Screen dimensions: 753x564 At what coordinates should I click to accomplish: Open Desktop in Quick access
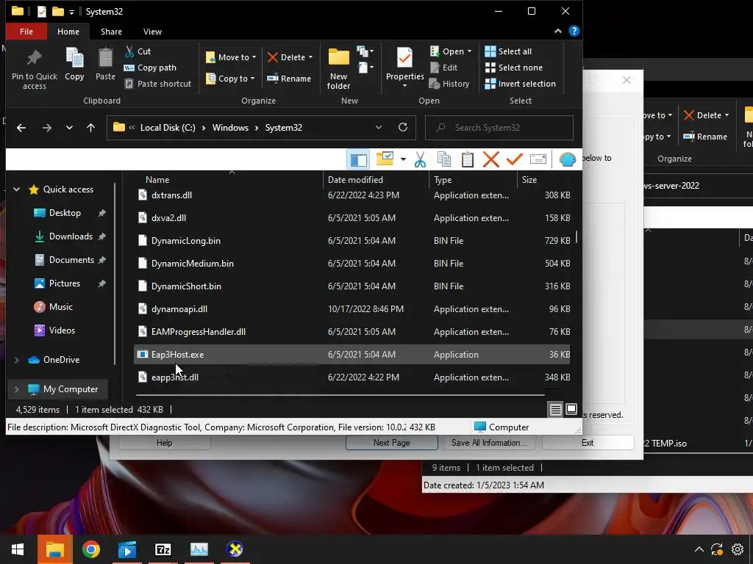(x=65, y=213)
